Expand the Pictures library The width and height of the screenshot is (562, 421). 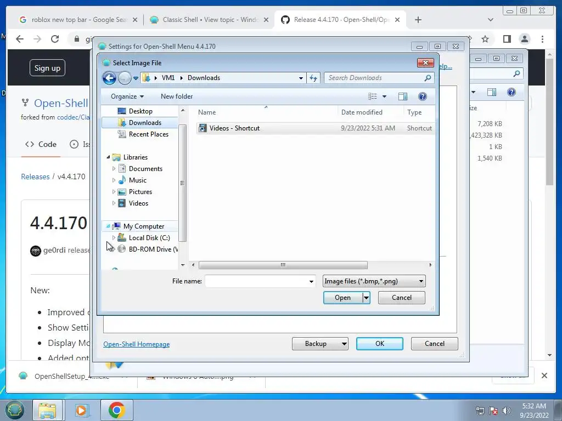pyautogui.click(x=114, y=191)
